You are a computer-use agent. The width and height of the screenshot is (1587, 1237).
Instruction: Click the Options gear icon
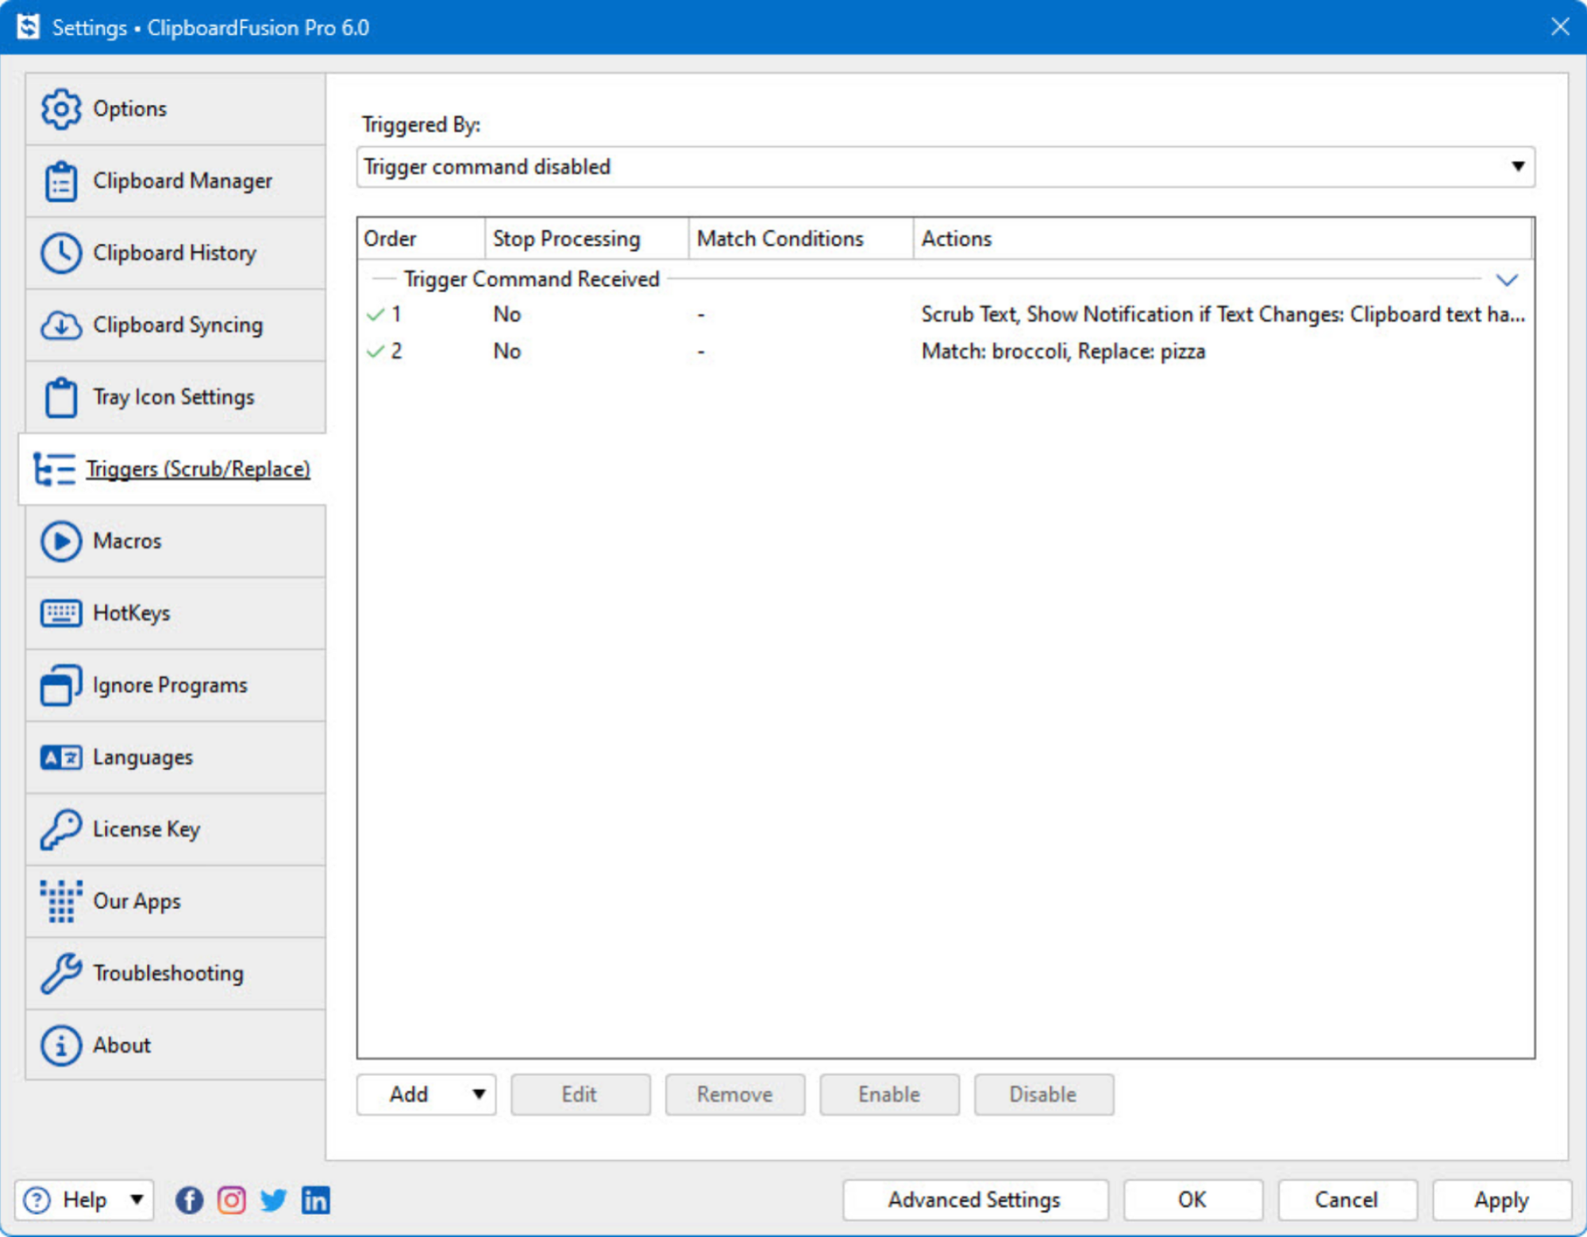point(61,109)
